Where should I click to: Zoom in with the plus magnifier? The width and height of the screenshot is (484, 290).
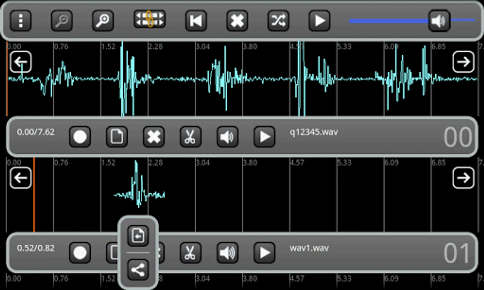(103, 21)
